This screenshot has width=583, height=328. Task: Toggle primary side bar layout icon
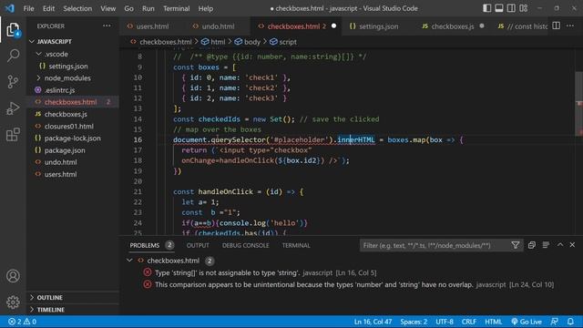click(x=486, y=8)
